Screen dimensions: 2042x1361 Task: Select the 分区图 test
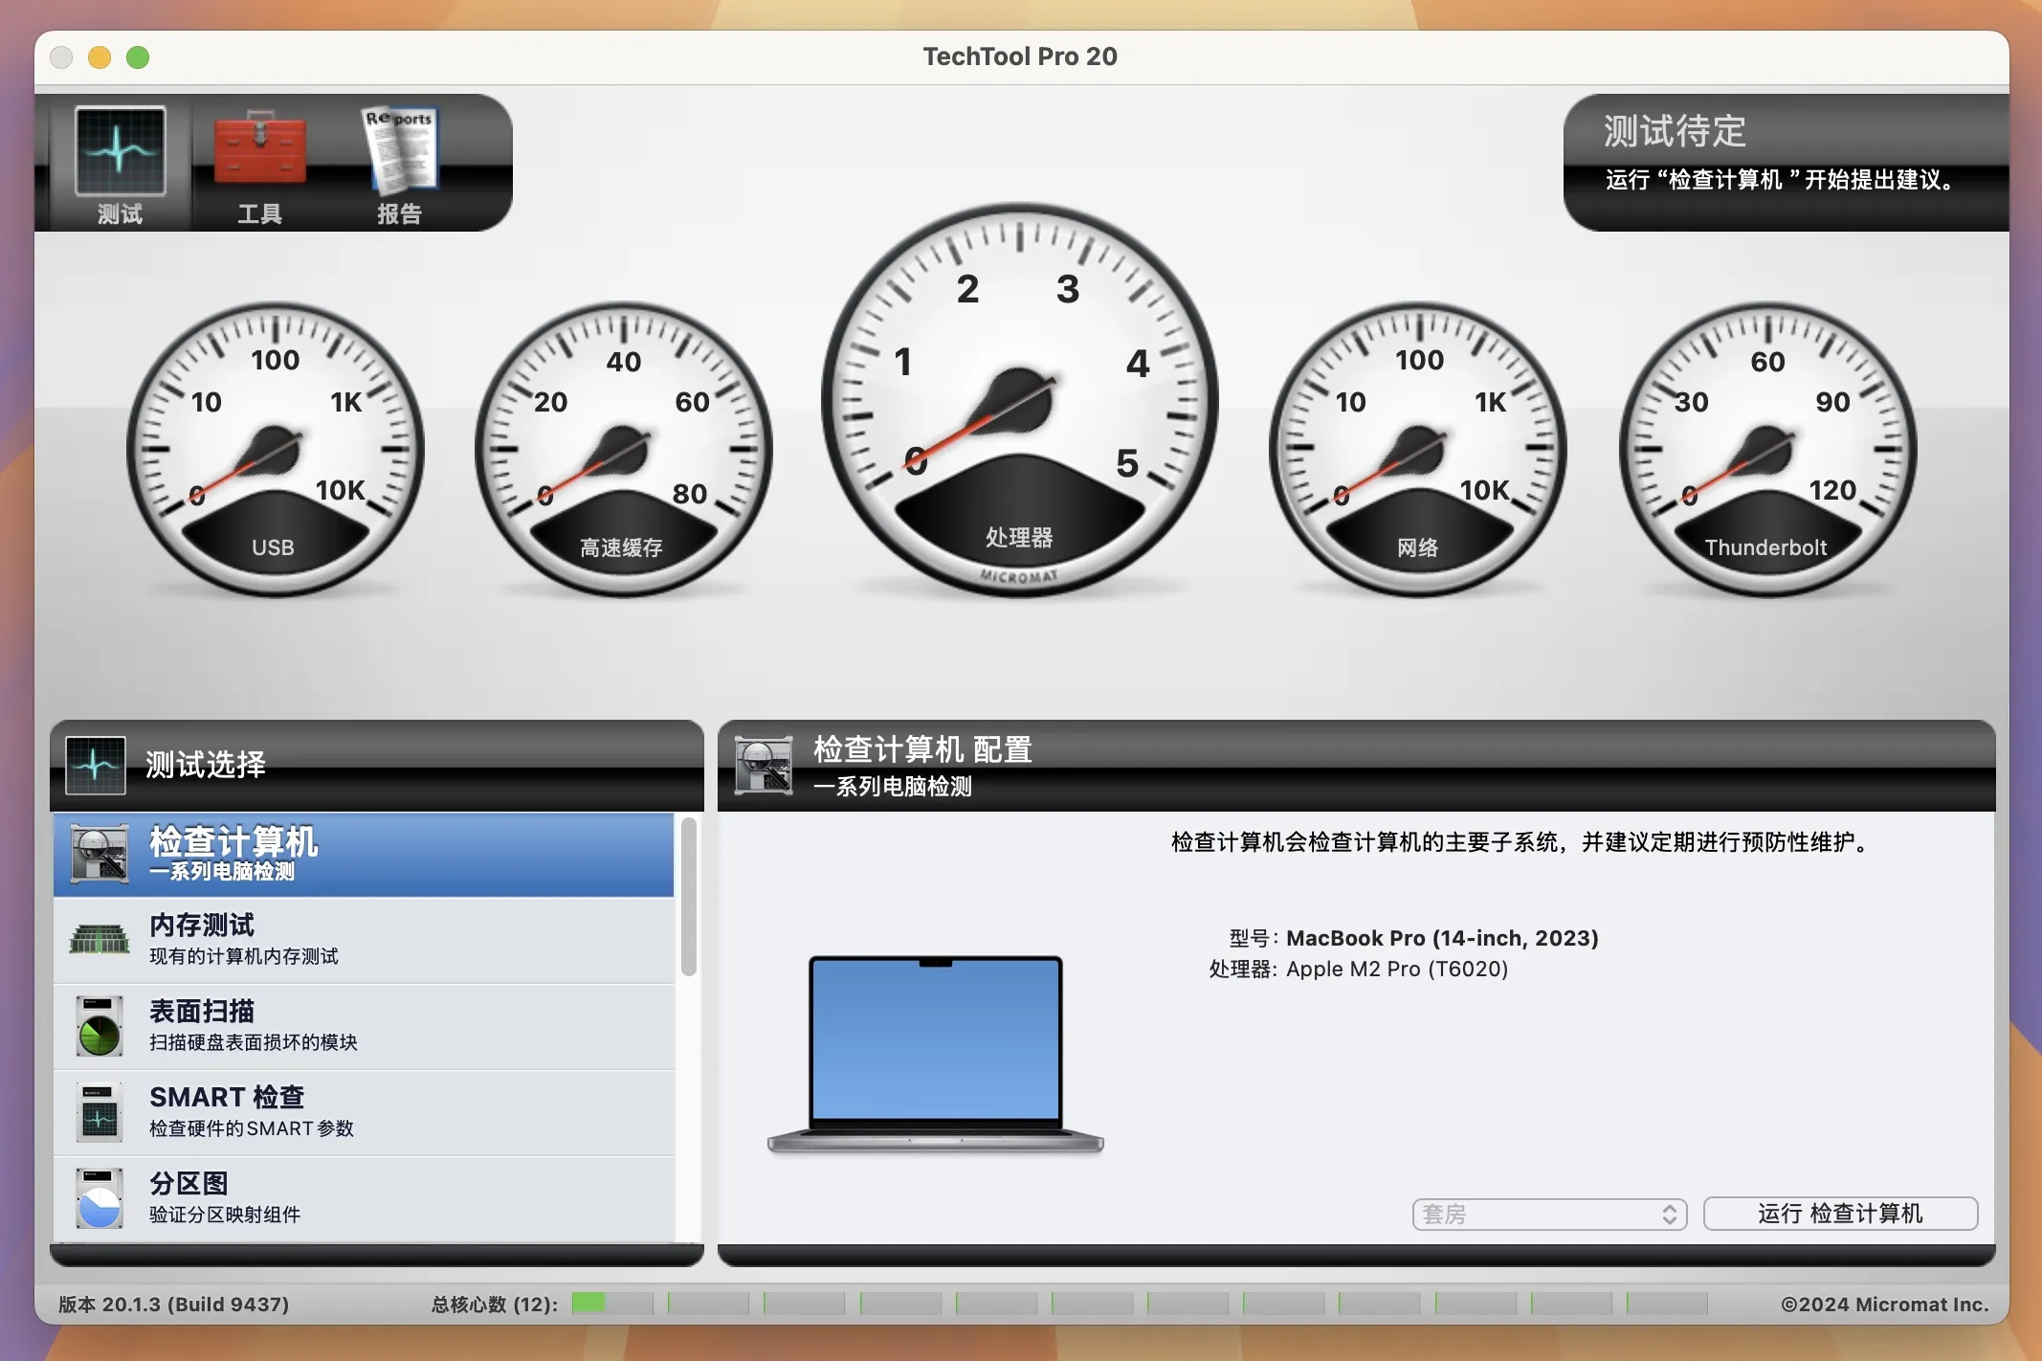tap(364, 1198)
